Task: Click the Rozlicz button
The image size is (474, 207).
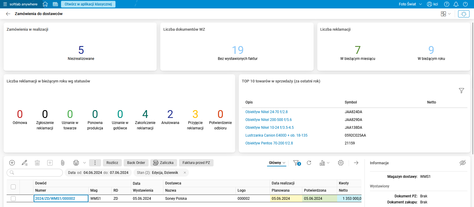Action: (x=112, y=163)
